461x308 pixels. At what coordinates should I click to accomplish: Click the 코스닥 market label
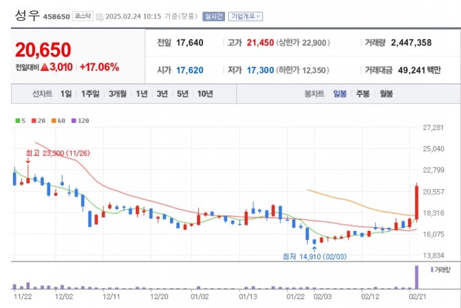coord(83,16)
